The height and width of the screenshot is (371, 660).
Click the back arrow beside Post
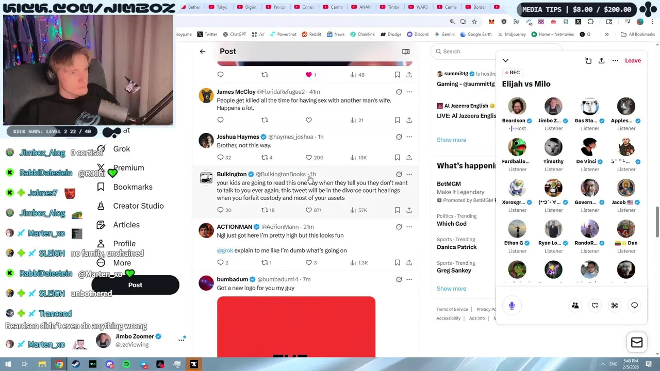point(203,52)
